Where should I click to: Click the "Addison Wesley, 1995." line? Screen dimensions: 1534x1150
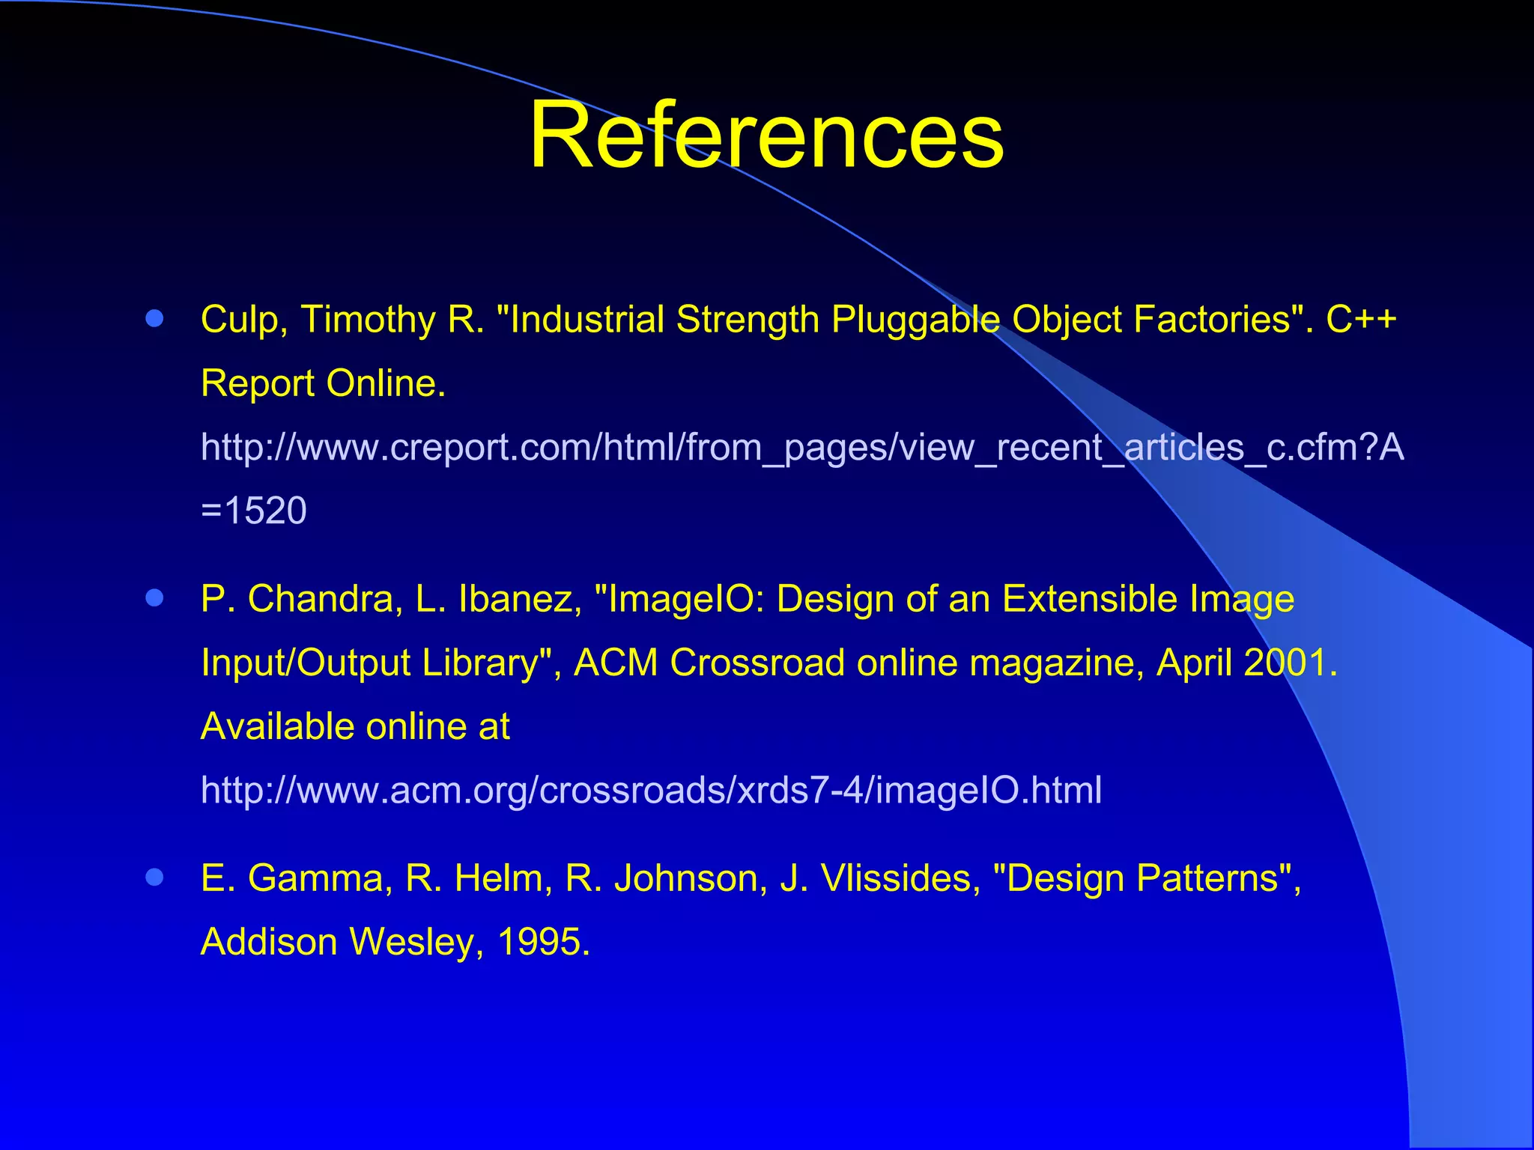coord(395,942)
